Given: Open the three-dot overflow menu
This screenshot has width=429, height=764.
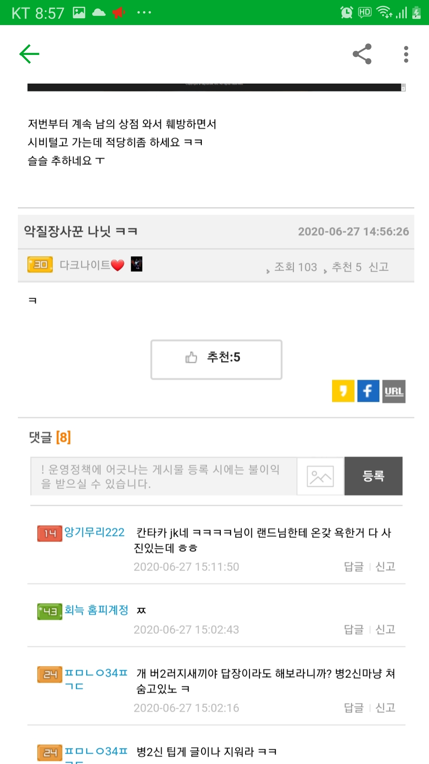Looking at the screenshot, I should 406,54.
